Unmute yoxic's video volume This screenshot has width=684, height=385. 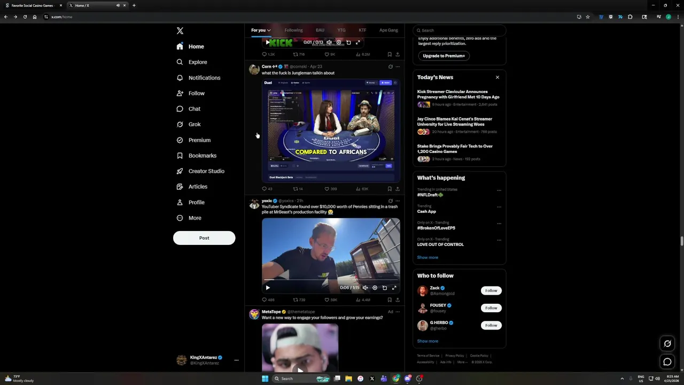pyautogui.click(x=365, y=288)
